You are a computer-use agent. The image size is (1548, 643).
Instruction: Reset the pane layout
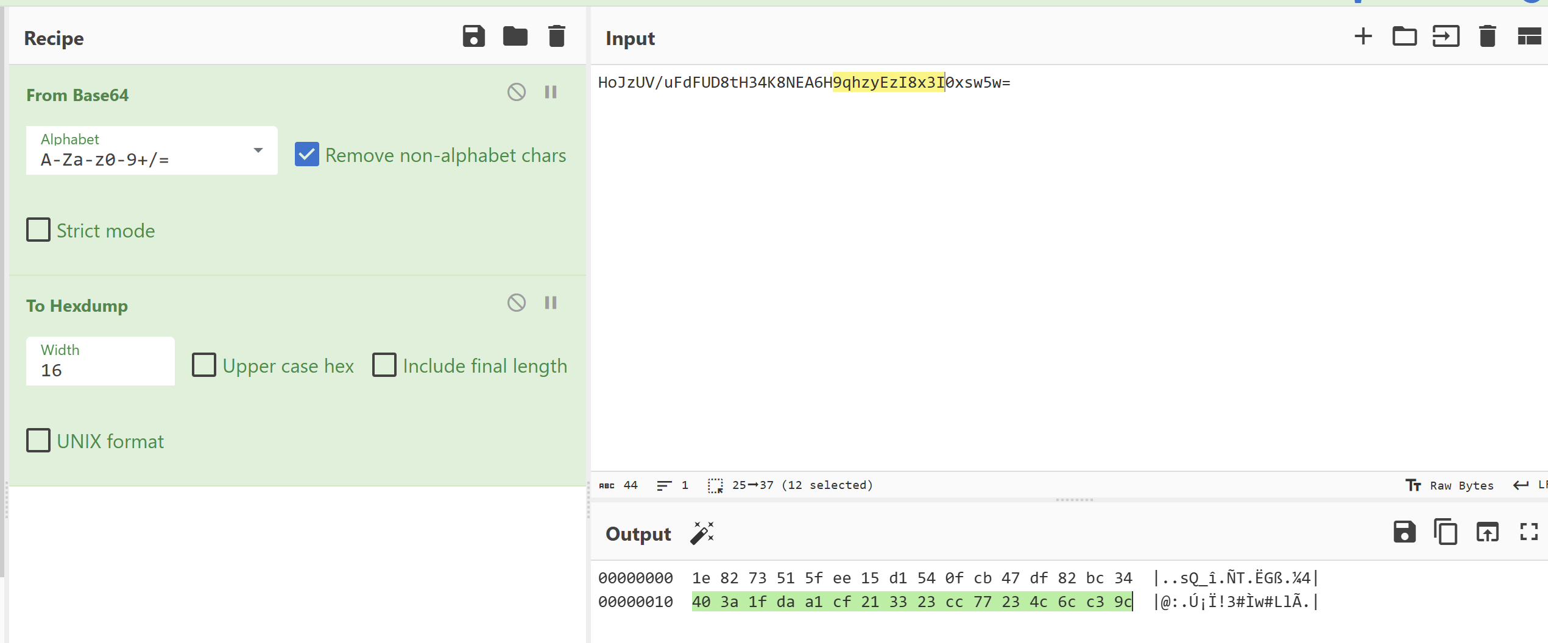(x=1529, y=37)
